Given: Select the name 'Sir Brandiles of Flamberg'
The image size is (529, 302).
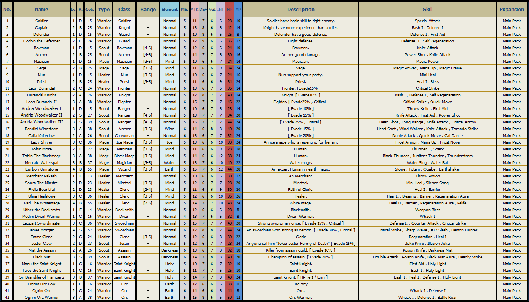Looking at the screenshot, I should click(x=41, y=277).
